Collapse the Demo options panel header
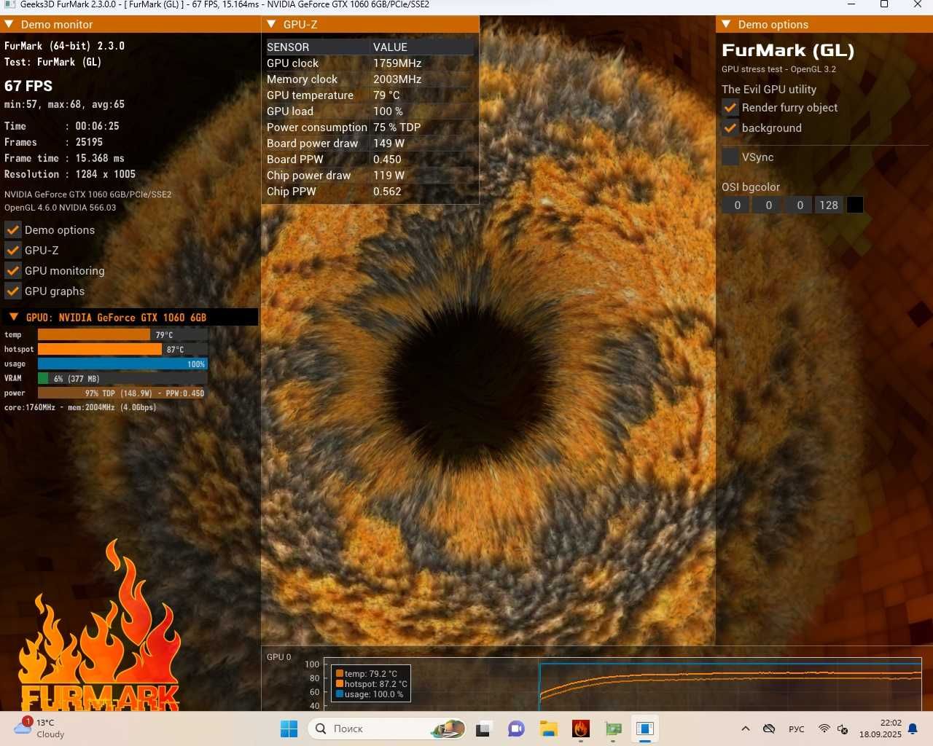933x746 pixels. pyautogui.click(x=727, y=24)
